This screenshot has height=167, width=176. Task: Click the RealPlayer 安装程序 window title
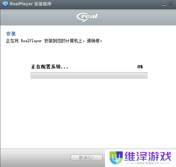tap(31, 4)
